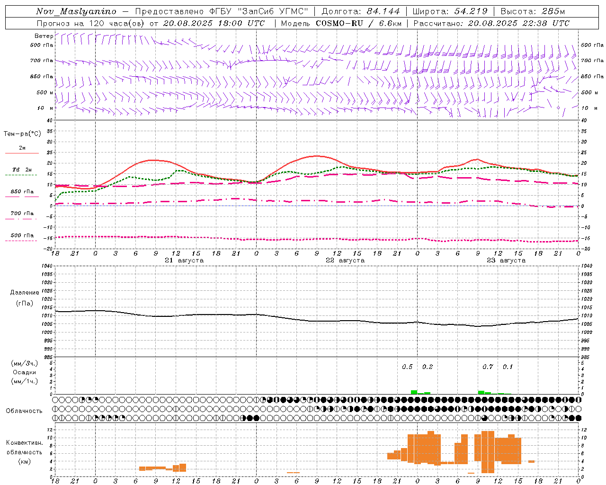Click the 'Высота: 285м' elevation text
This screenshot has height=485, width=606.
pyautogui.click(x=533, y=11)
